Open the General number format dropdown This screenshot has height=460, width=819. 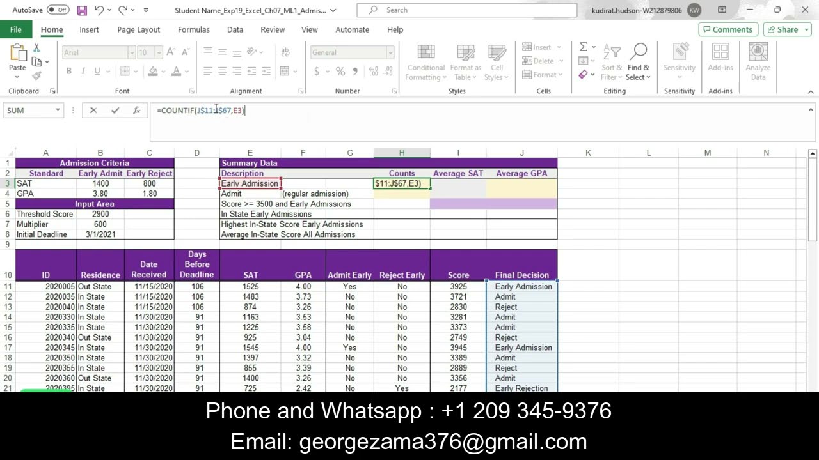pyautogui.click(x=390, y=52)
